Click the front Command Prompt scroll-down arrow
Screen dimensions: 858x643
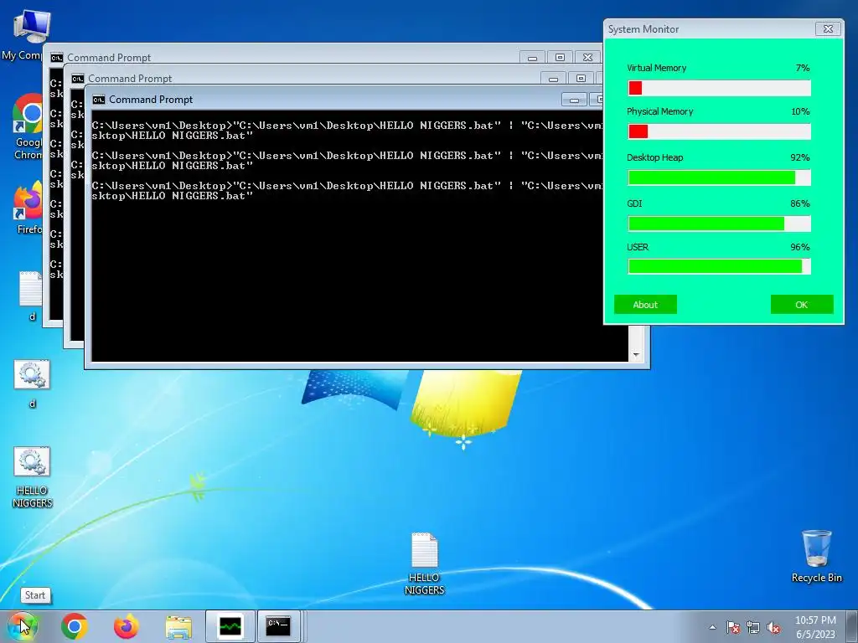(636, 355)
